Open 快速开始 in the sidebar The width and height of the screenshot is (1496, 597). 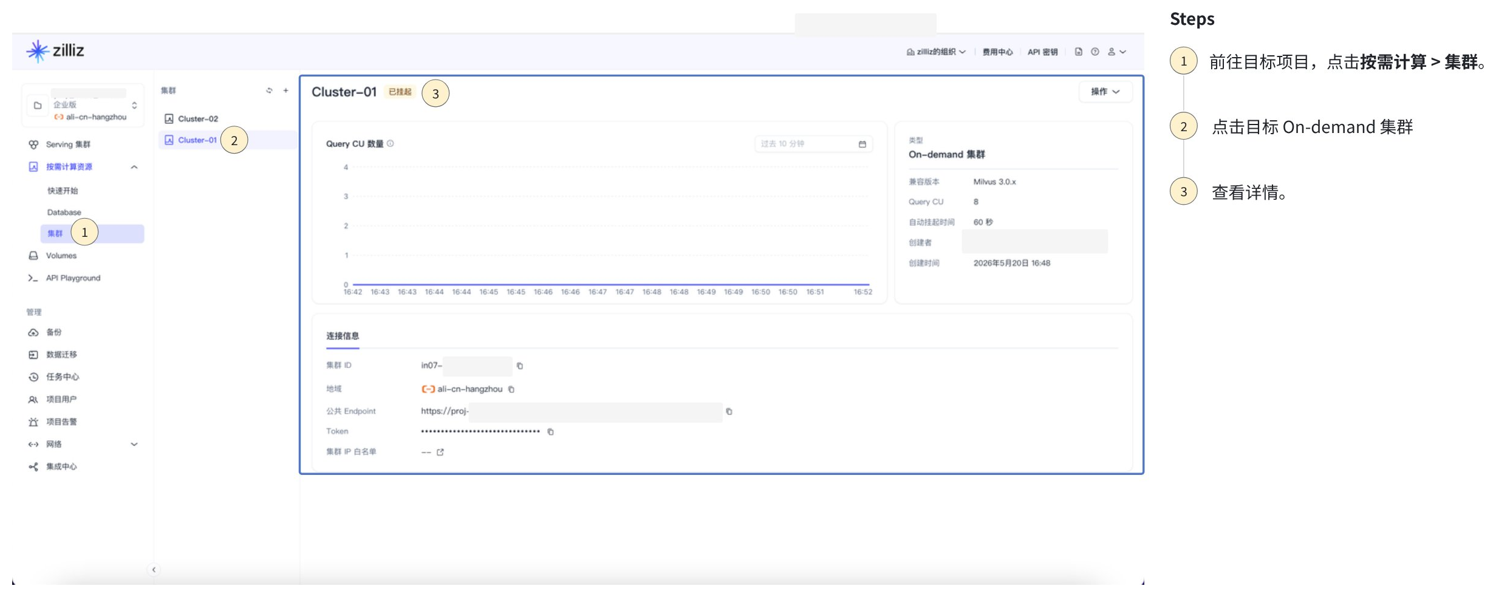click(63, 191)
